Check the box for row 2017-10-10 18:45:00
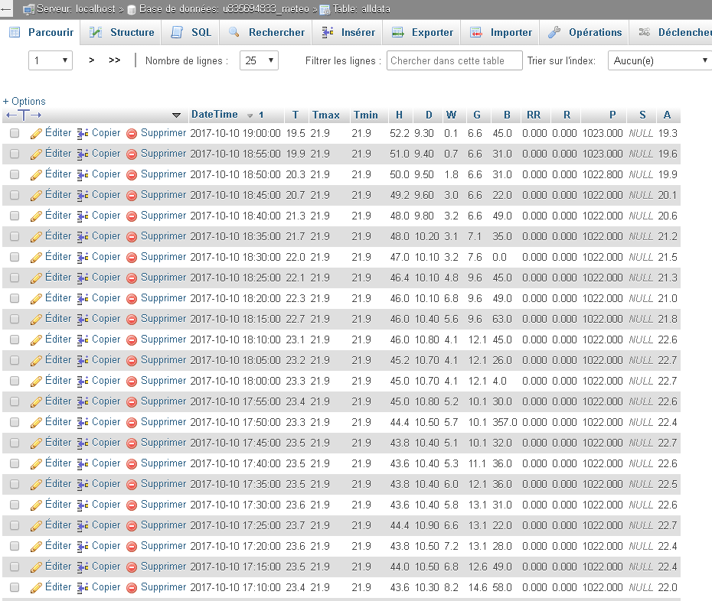Image resolution: width=712 pixels, height=601 pixels. pyautogui.click(x=15, y=195)
